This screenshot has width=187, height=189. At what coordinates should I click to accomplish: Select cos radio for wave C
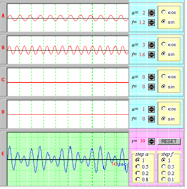point(164,76)
